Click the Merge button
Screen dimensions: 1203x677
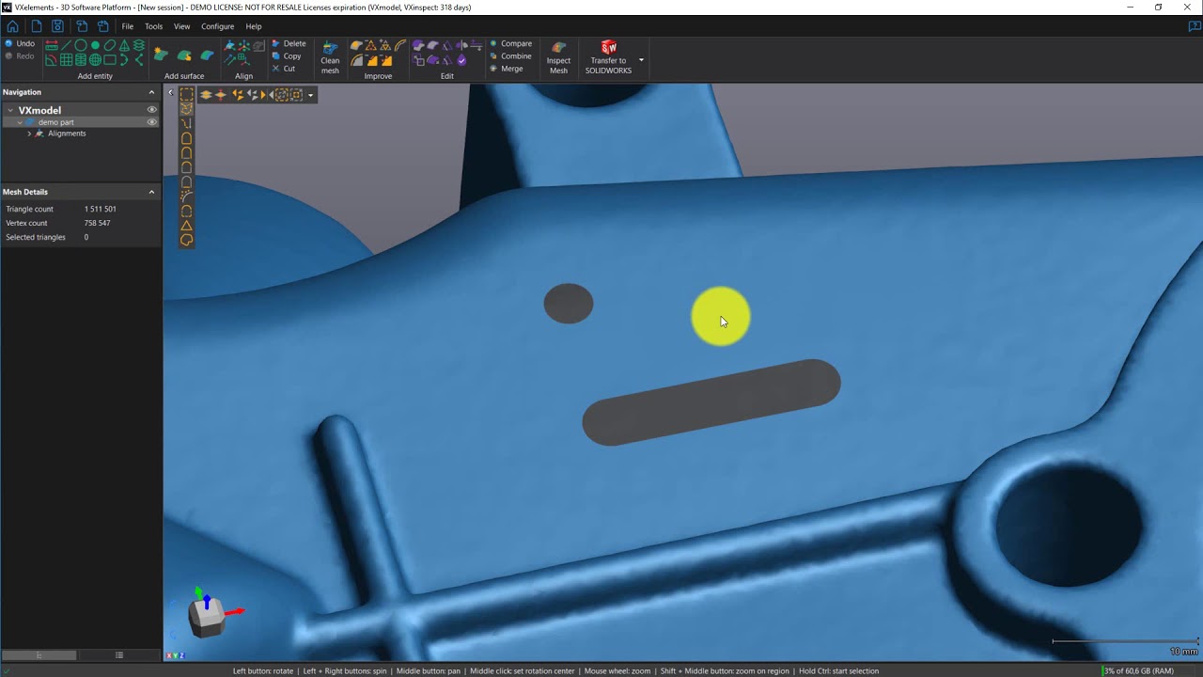[x=511, y=69]
